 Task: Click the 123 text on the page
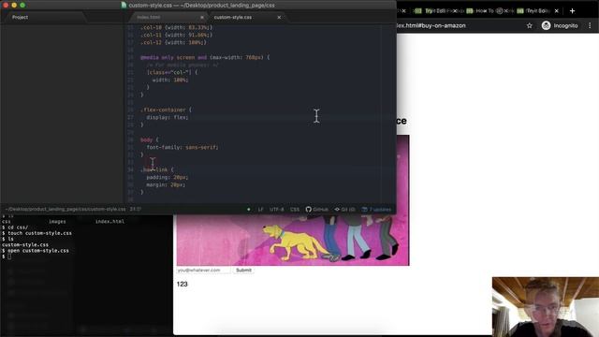click(x=183, y=284)
